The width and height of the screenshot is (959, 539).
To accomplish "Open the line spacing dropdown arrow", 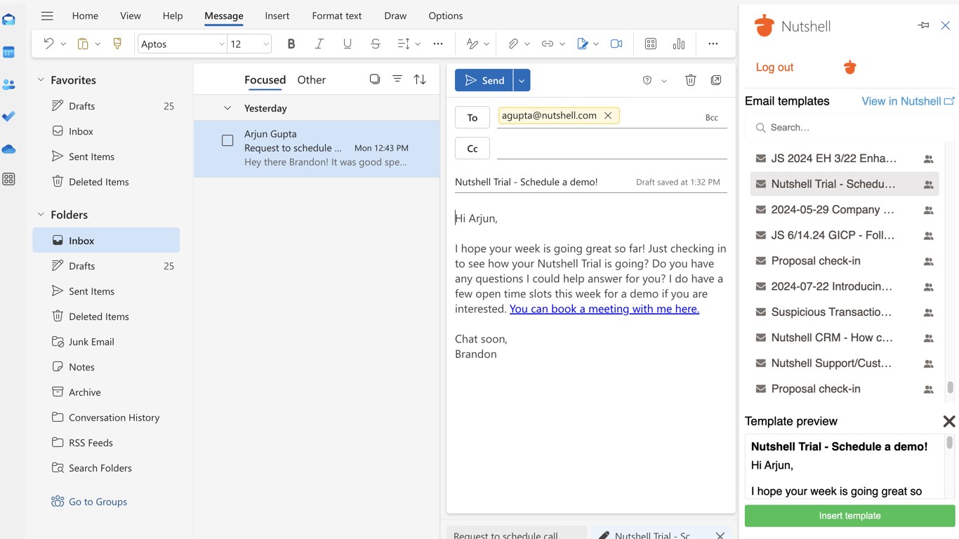I will pos(418,44).
